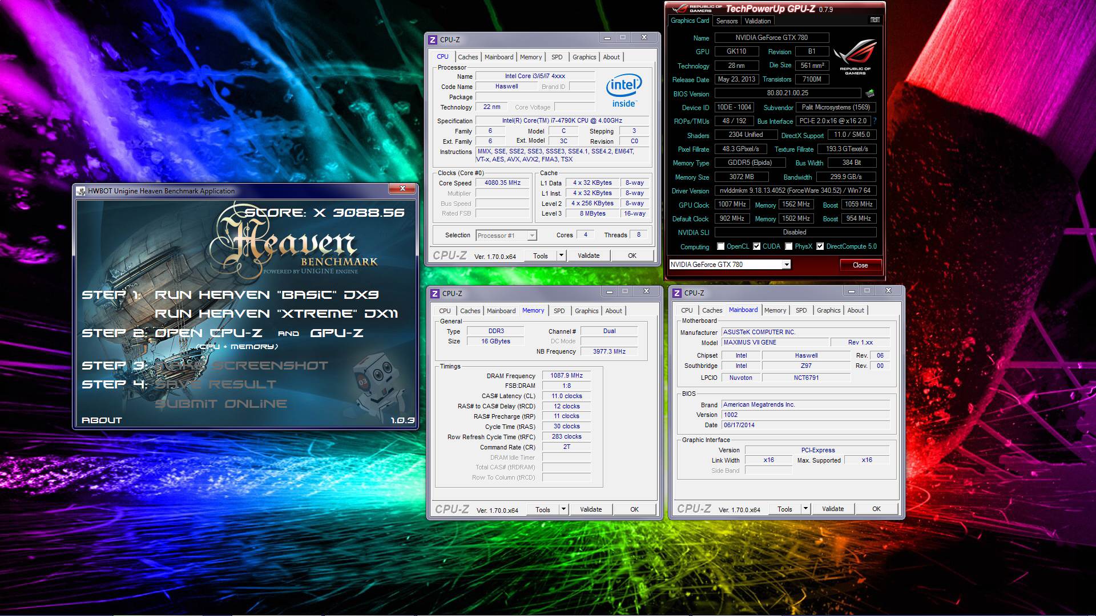
Task: Click Validate in Mainboard CPU-Z window
Action: (x=833, y=509)
